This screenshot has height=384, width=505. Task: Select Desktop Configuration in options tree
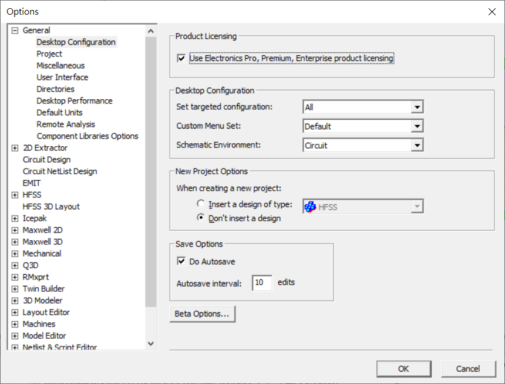(76, 42)
